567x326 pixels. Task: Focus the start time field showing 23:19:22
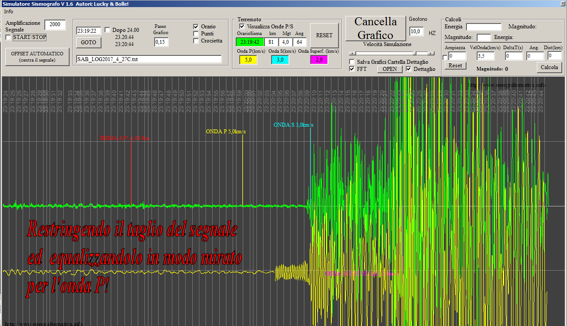(89, 31)
